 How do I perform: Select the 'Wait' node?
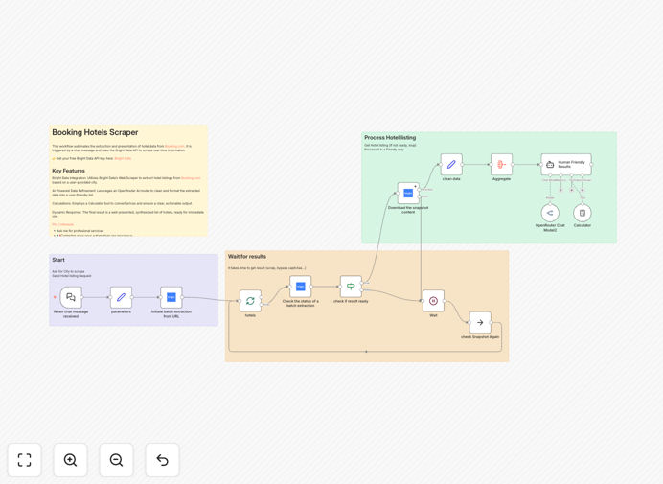pos(433,301)
